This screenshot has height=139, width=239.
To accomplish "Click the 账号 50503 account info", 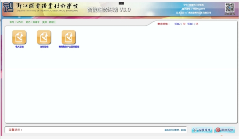I will [16, 22].
